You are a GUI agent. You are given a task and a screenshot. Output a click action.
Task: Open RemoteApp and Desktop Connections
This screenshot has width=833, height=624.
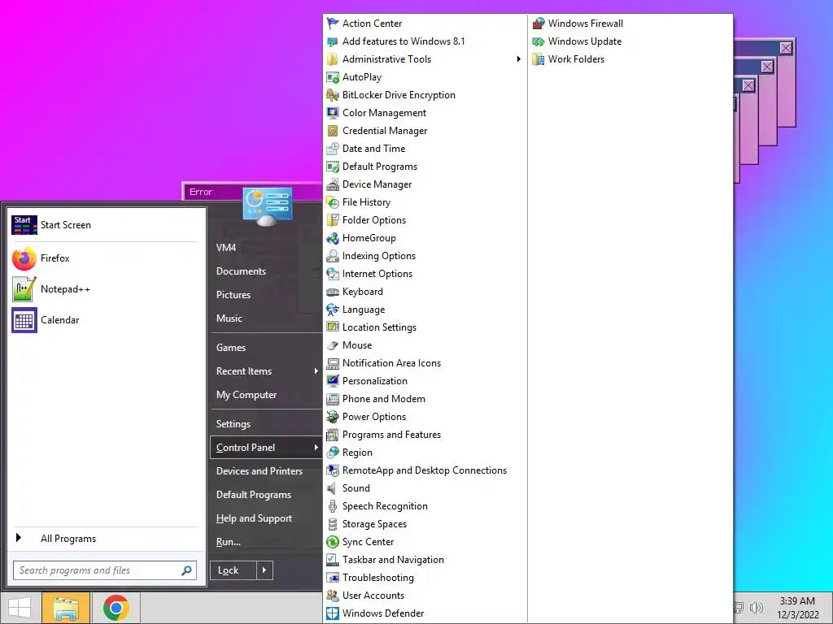click(425, 470)
